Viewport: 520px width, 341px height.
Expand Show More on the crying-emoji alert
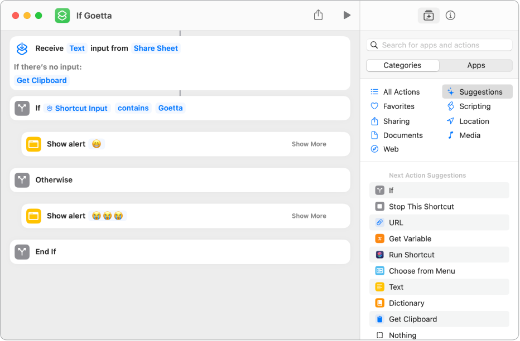coord(309,216)
